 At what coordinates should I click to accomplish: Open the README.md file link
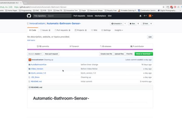(36, 81)
